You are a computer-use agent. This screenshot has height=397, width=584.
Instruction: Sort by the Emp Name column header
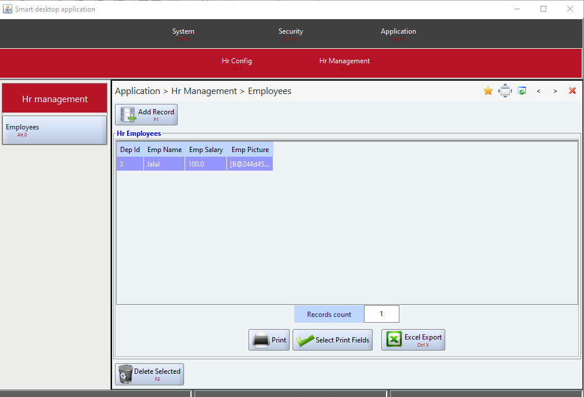pyautogui.click(x=164, y=150)
